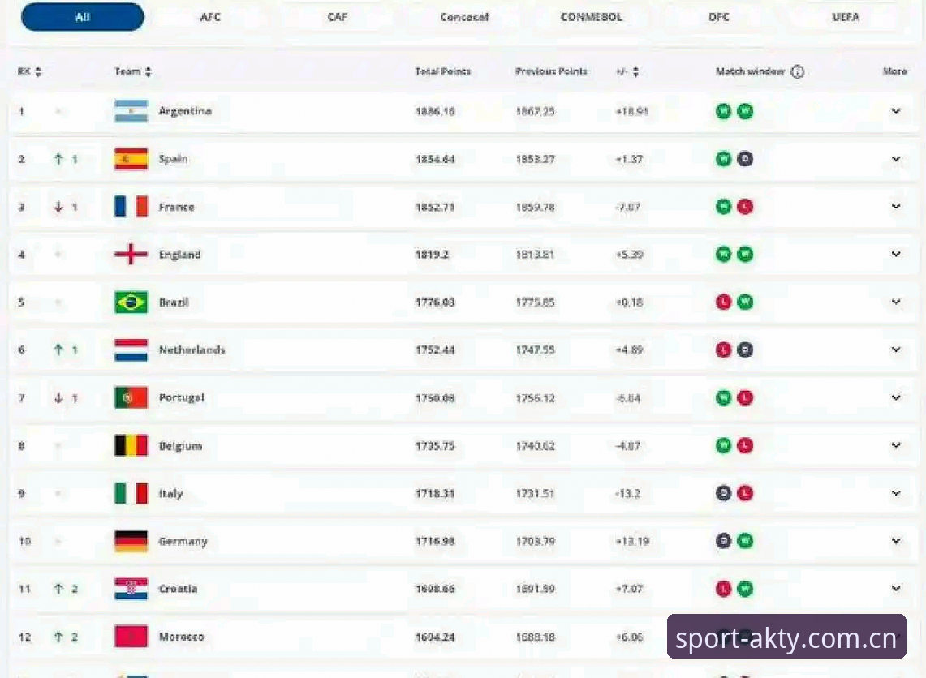926x678 pixels.
Task: Expand the England row details chevron
Action: 896,254
